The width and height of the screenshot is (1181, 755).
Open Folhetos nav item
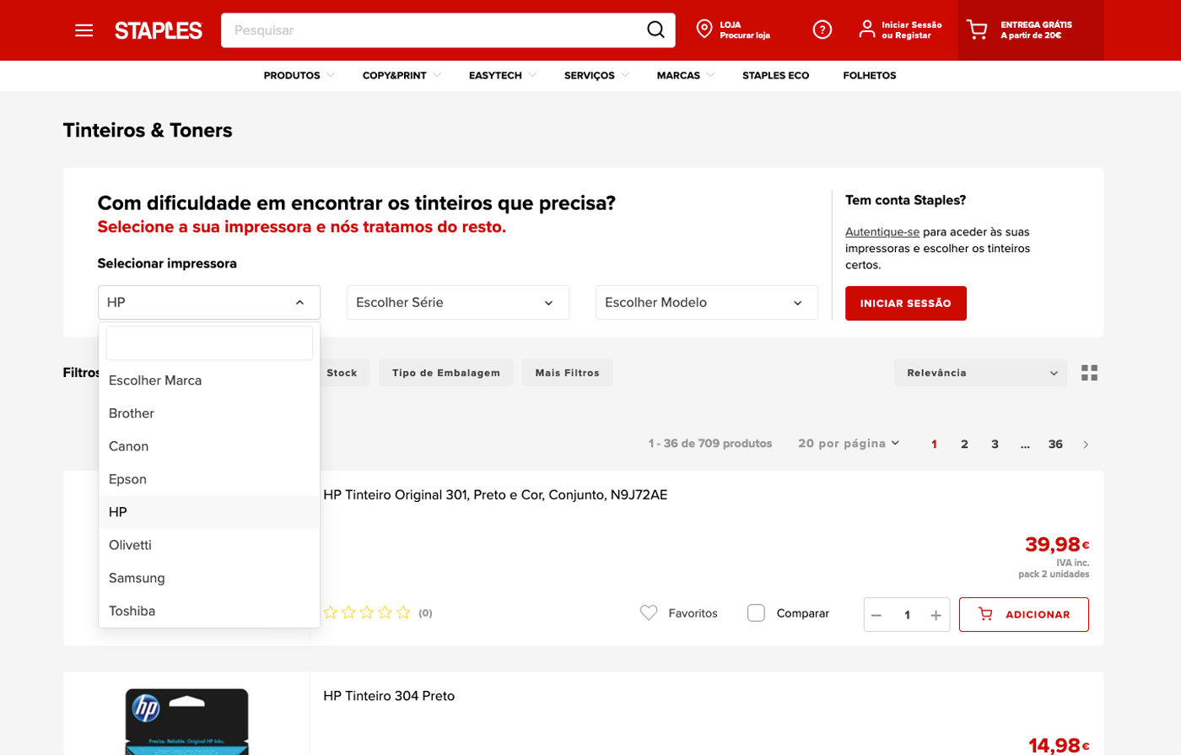point(870,76)
